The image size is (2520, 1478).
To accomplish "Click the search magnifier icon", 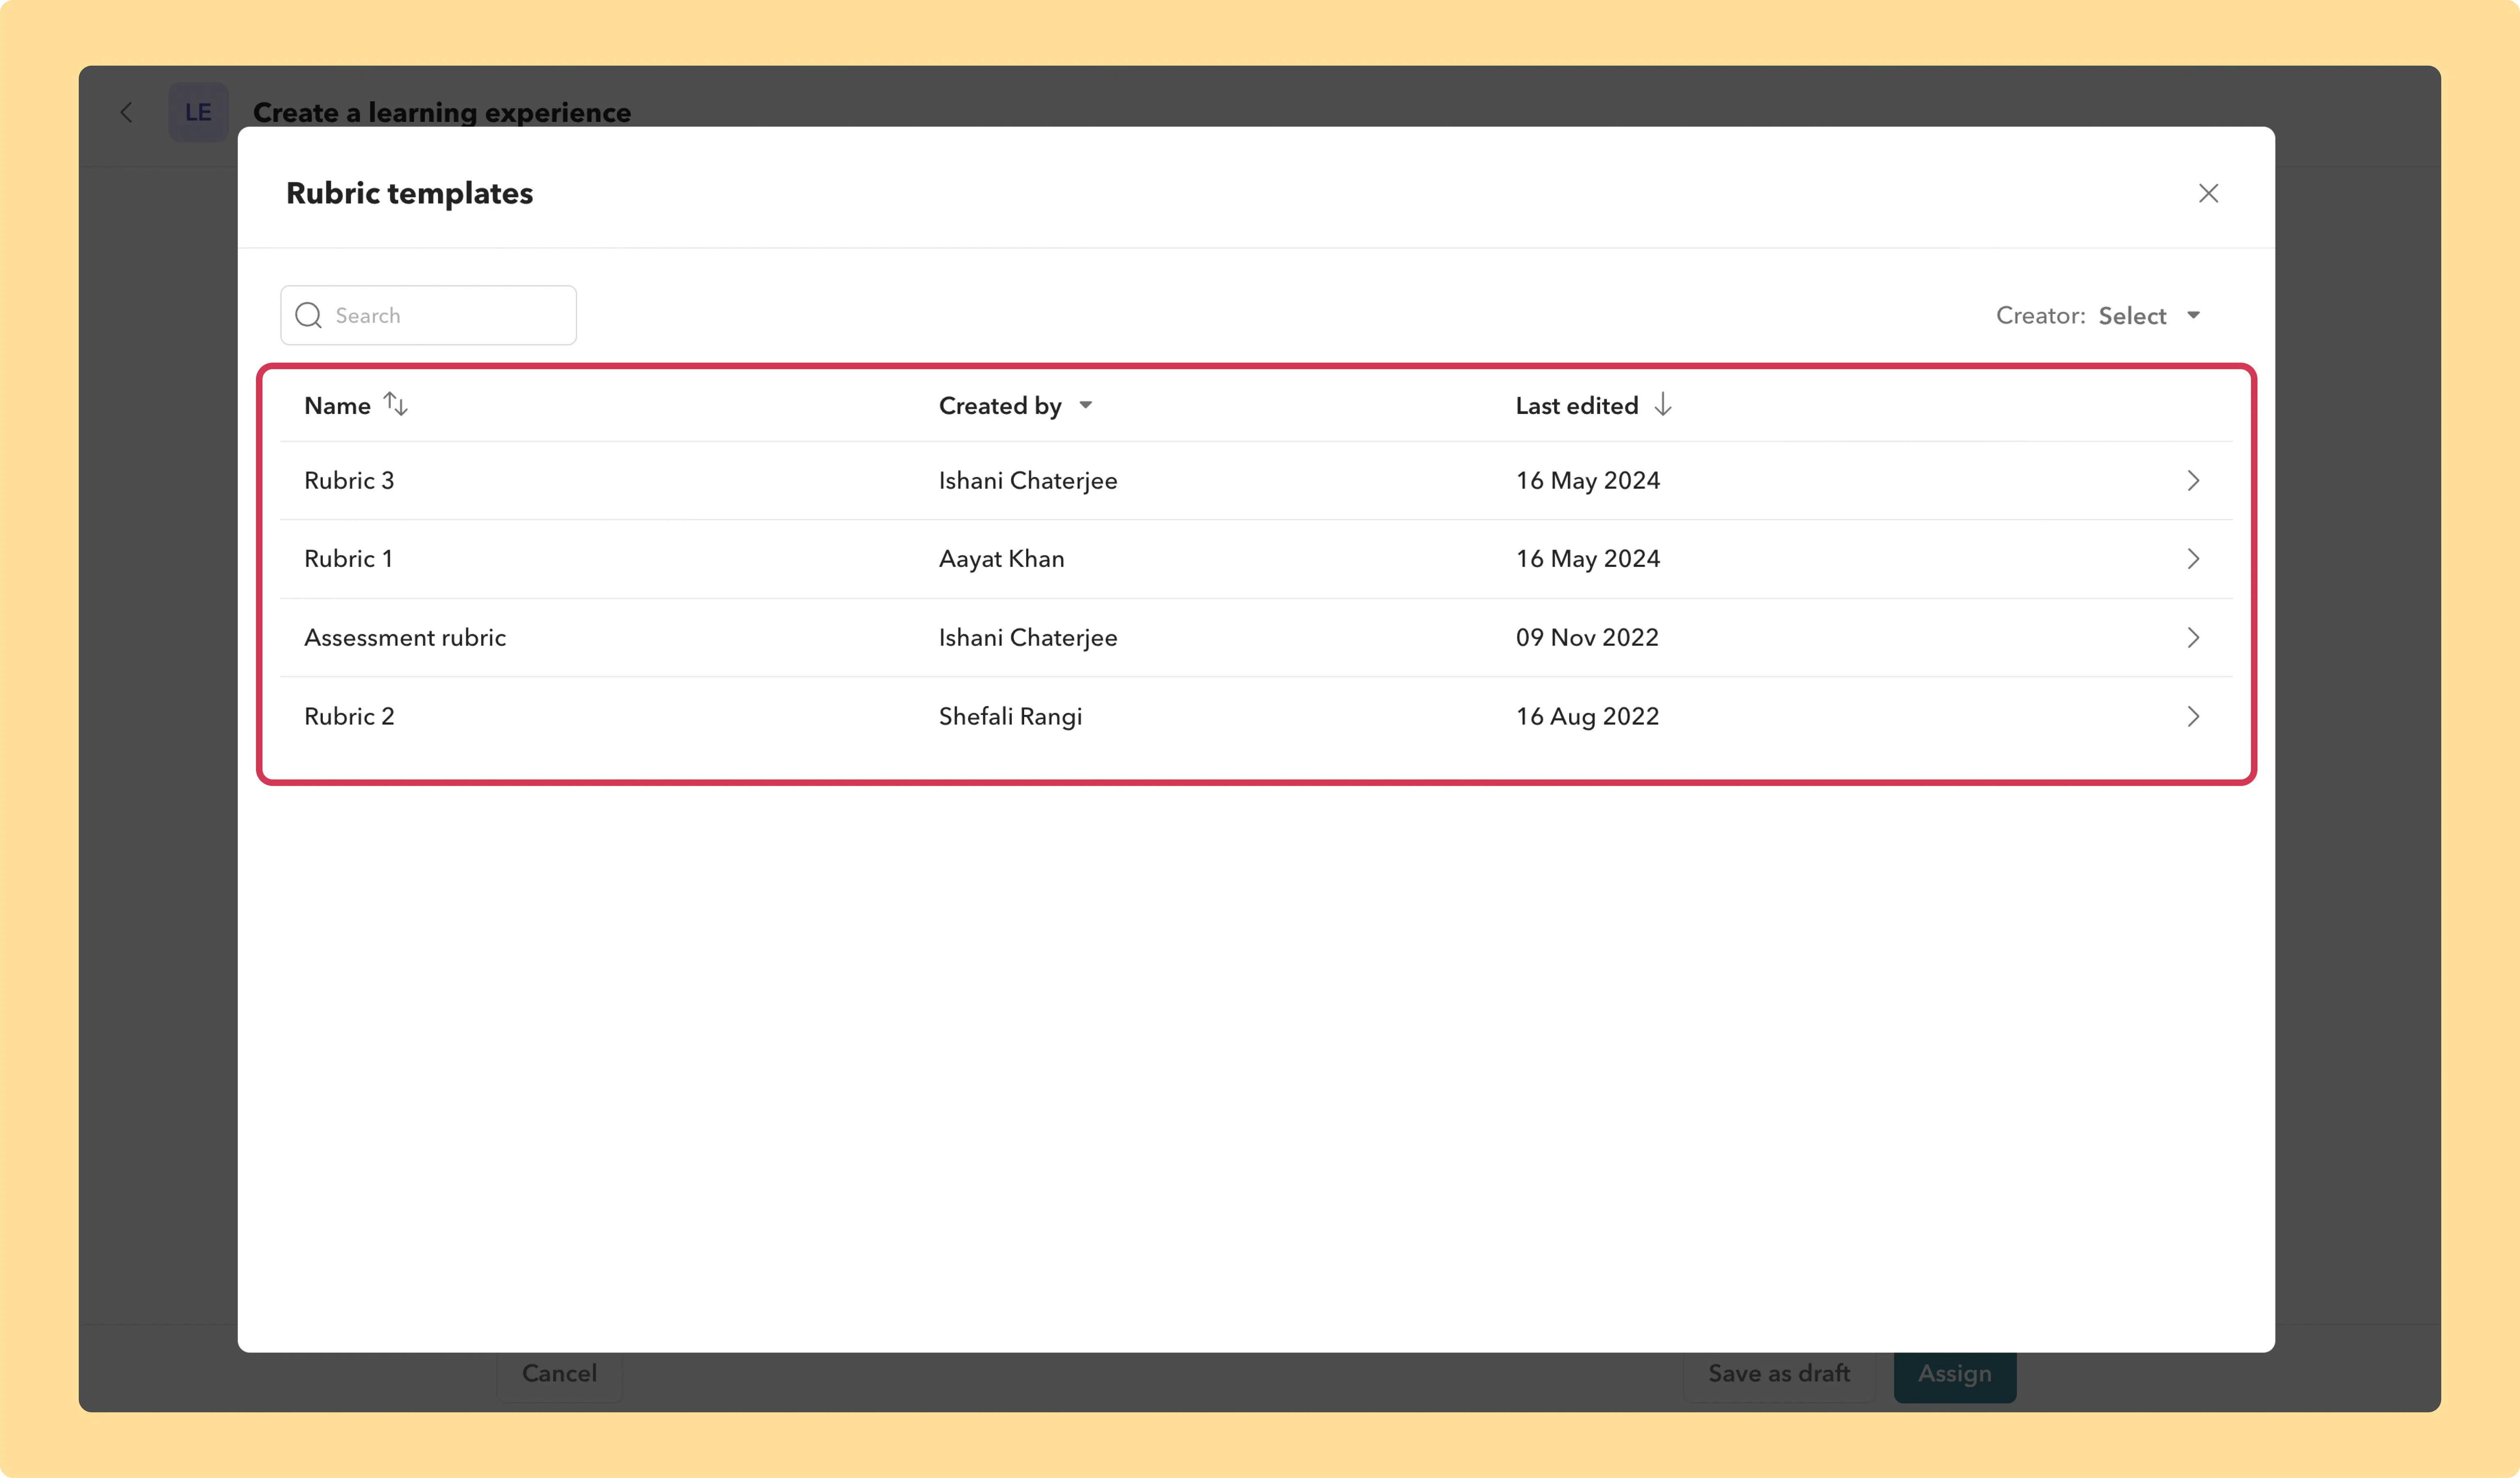I will coord(309,315).
